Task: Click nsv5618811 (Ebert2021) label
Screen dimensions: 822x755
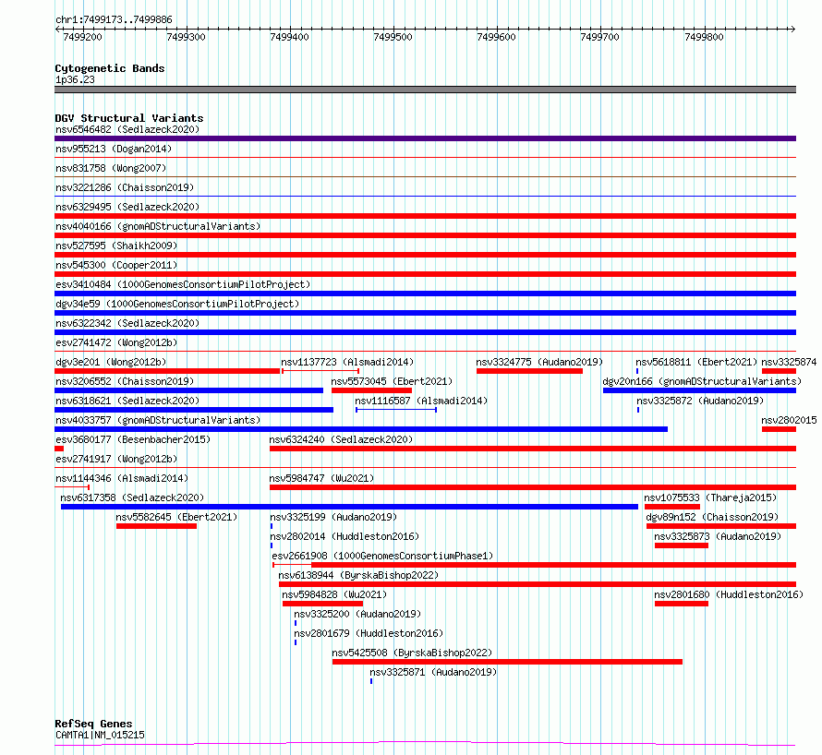Action: point(696,362)
